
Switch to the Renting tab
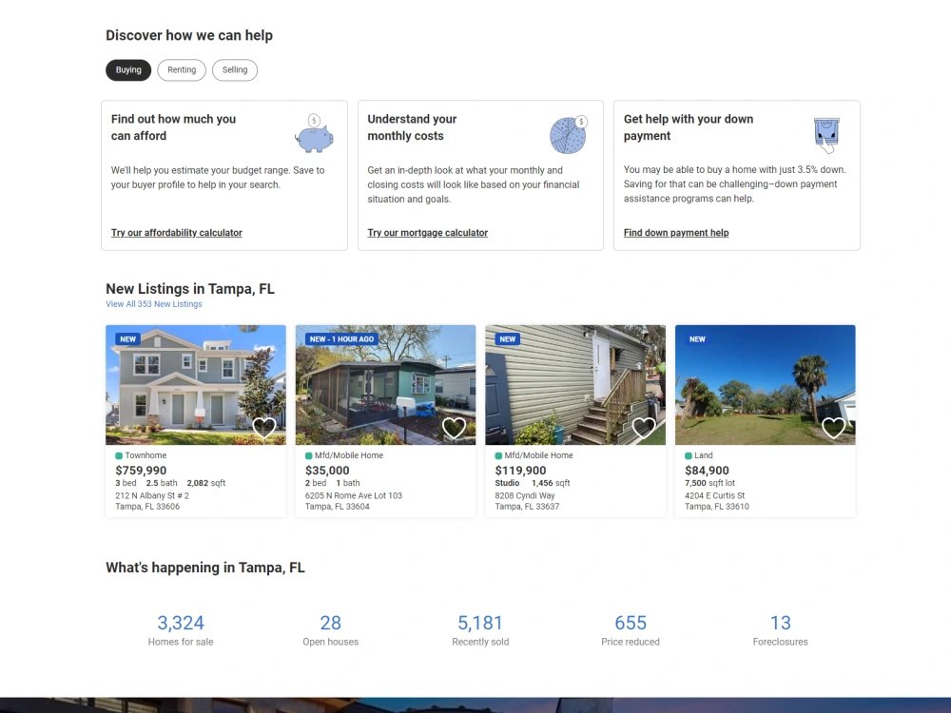coord(182,69)
